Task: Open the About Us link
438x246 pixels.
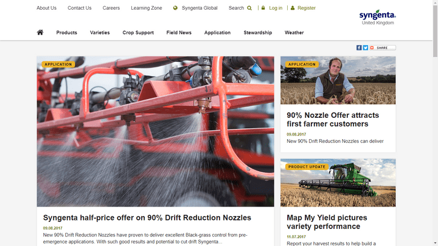Action: pos(46,8)
